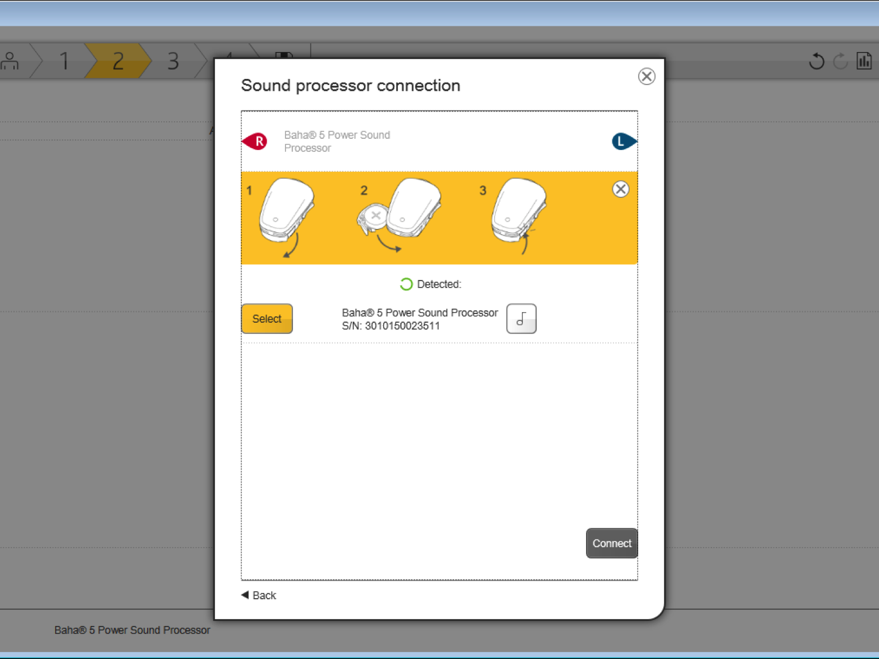
Task: Close the Sound processor connection dialog
Action: [646, 76]
